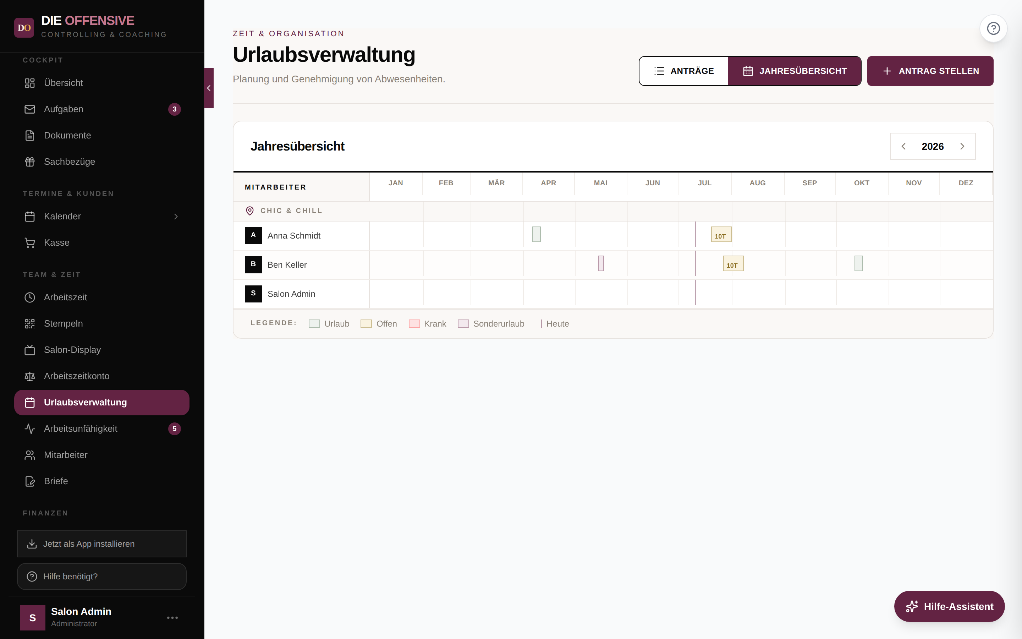Click the help question-mark icon top right
The image size is (1022, 639).
tap(993, 28)
